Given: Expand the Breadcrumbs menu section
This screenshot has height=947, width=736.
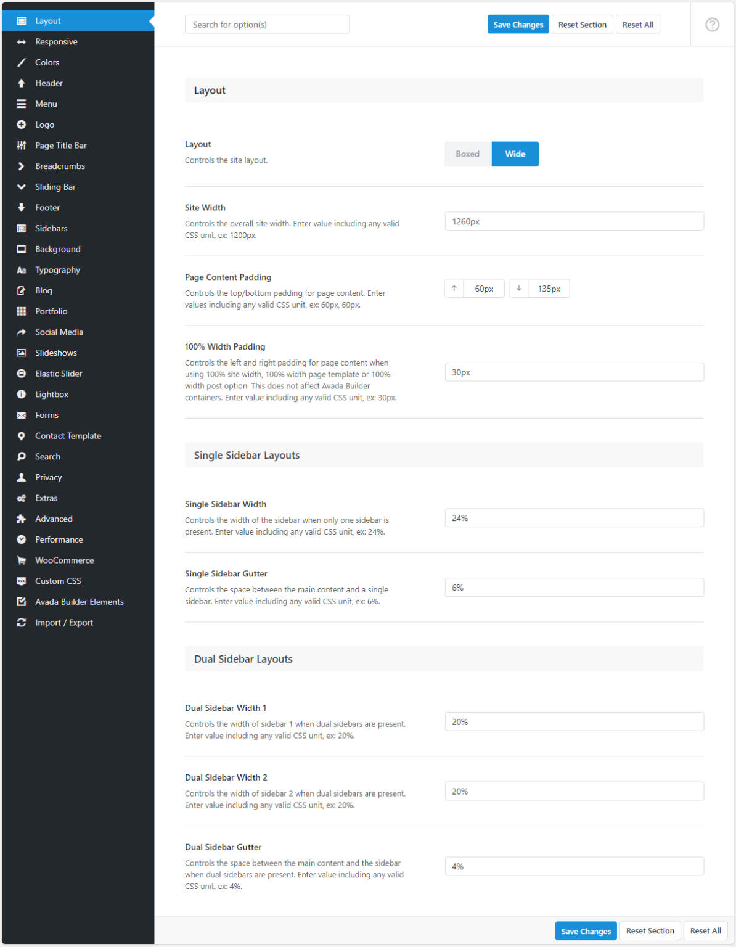Looking at the screenshot, I should click(x=60, y=166).
